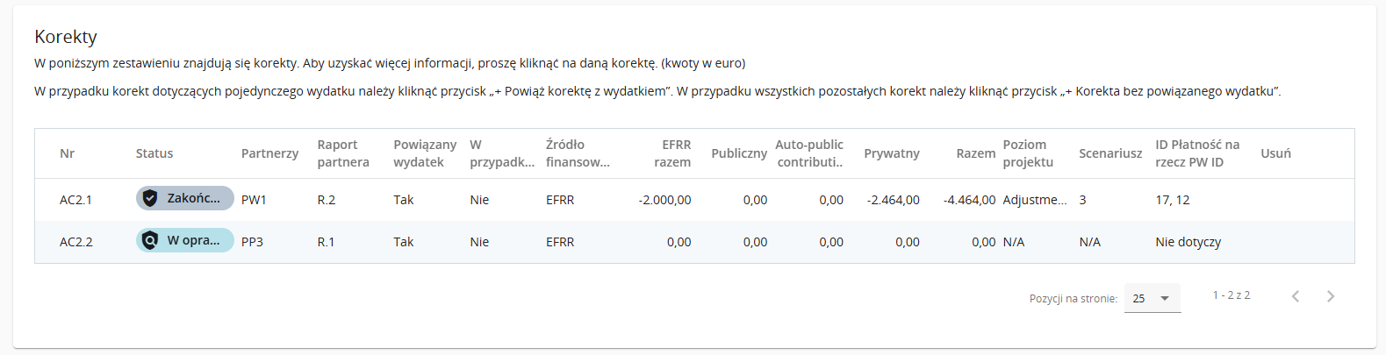This screenshot has height=355, width=1386.
Task: Click partner PW1 cell
Action: click(254, 200)
